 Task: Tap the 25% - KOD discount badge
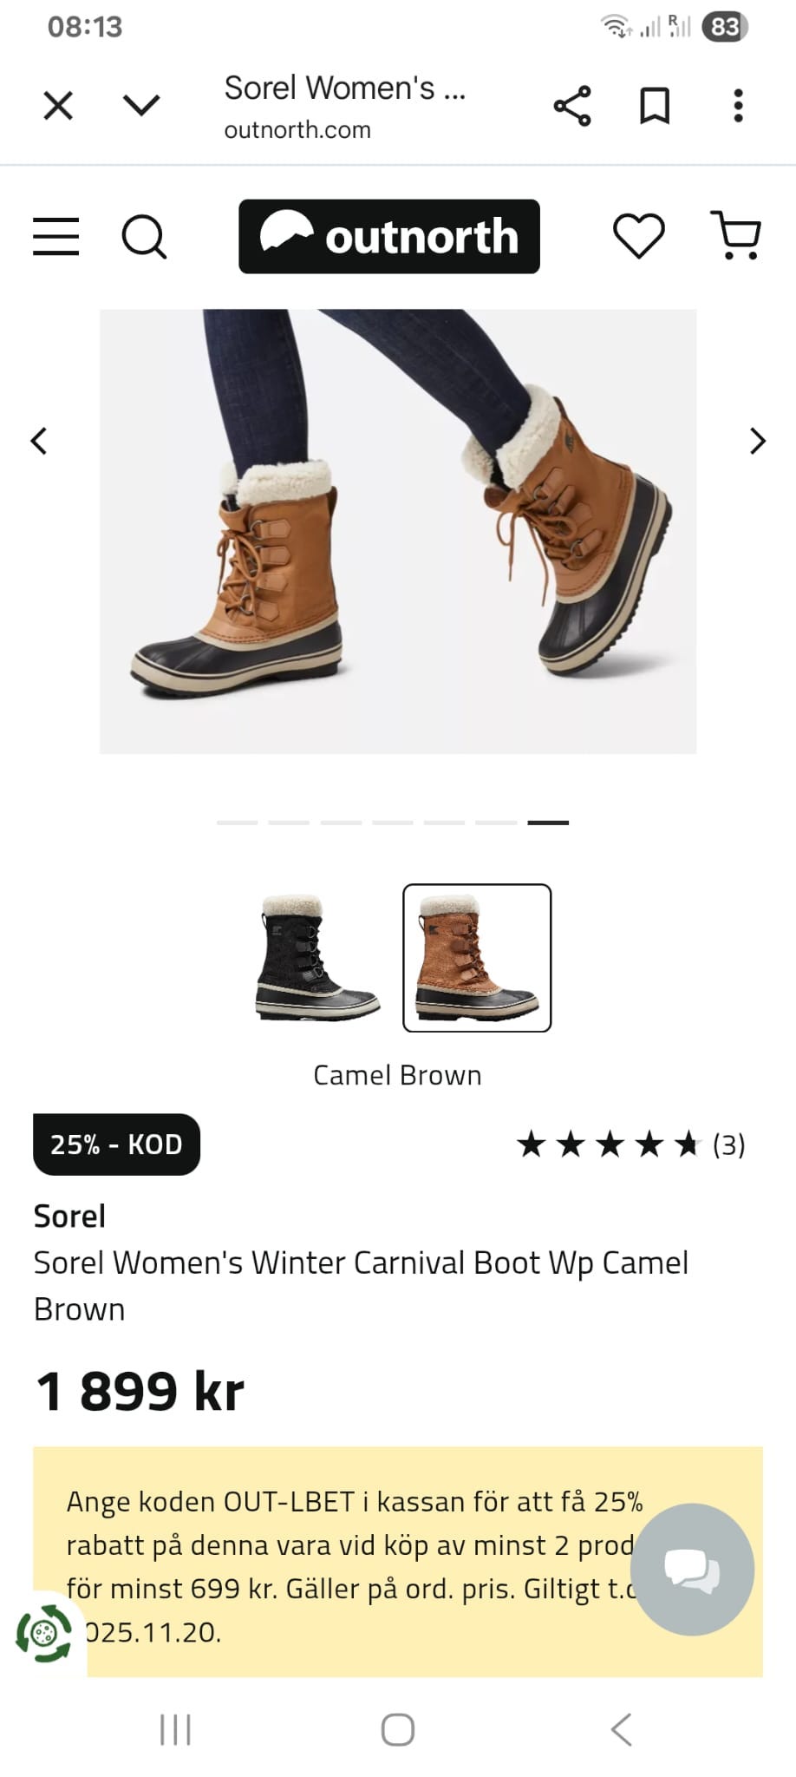click(116, 1144)
